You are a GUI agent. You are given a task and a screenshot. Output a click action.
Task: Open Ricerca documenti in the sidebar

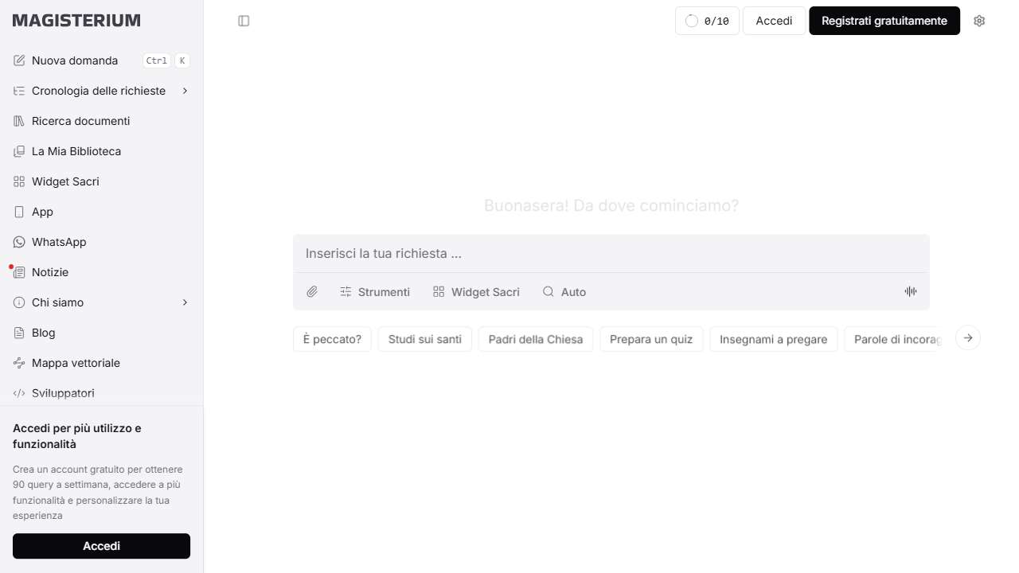80,121
